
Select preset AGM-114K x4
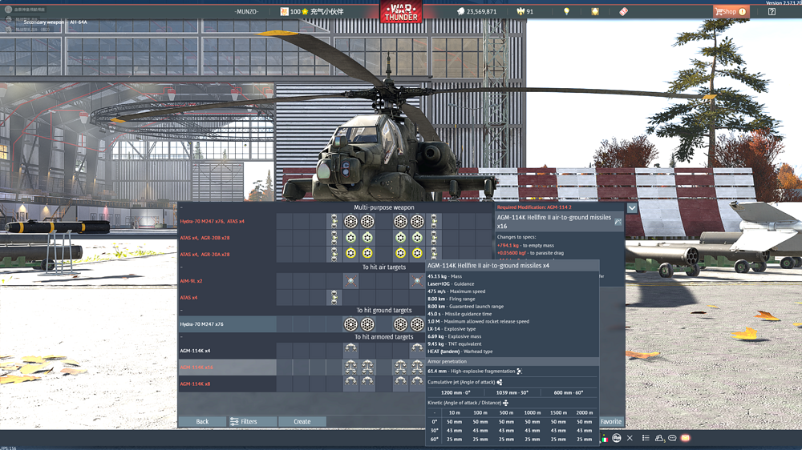click(x=227, y=351)
